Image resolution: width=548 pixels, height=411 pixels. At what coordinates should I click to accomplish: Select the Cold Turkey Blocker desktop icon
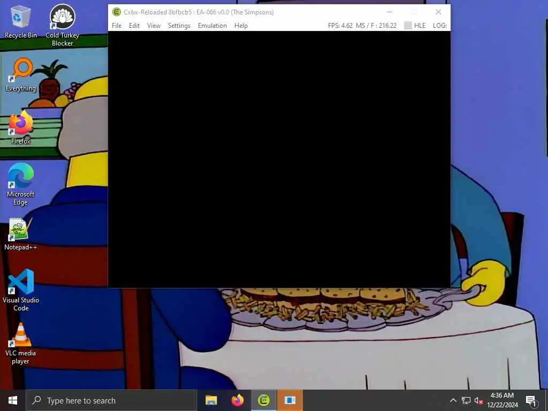coord(62,25)
